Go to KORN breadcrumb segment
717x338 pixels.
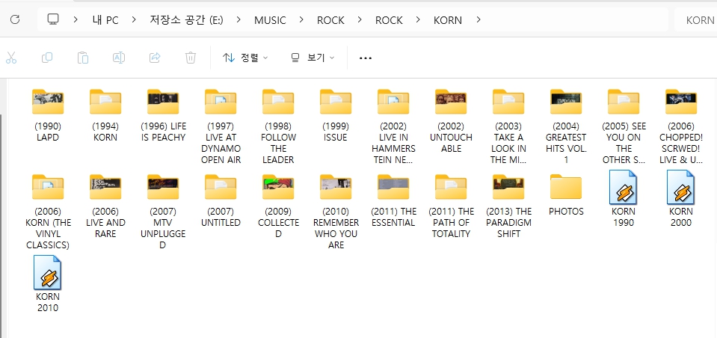(x=448, y=20)
